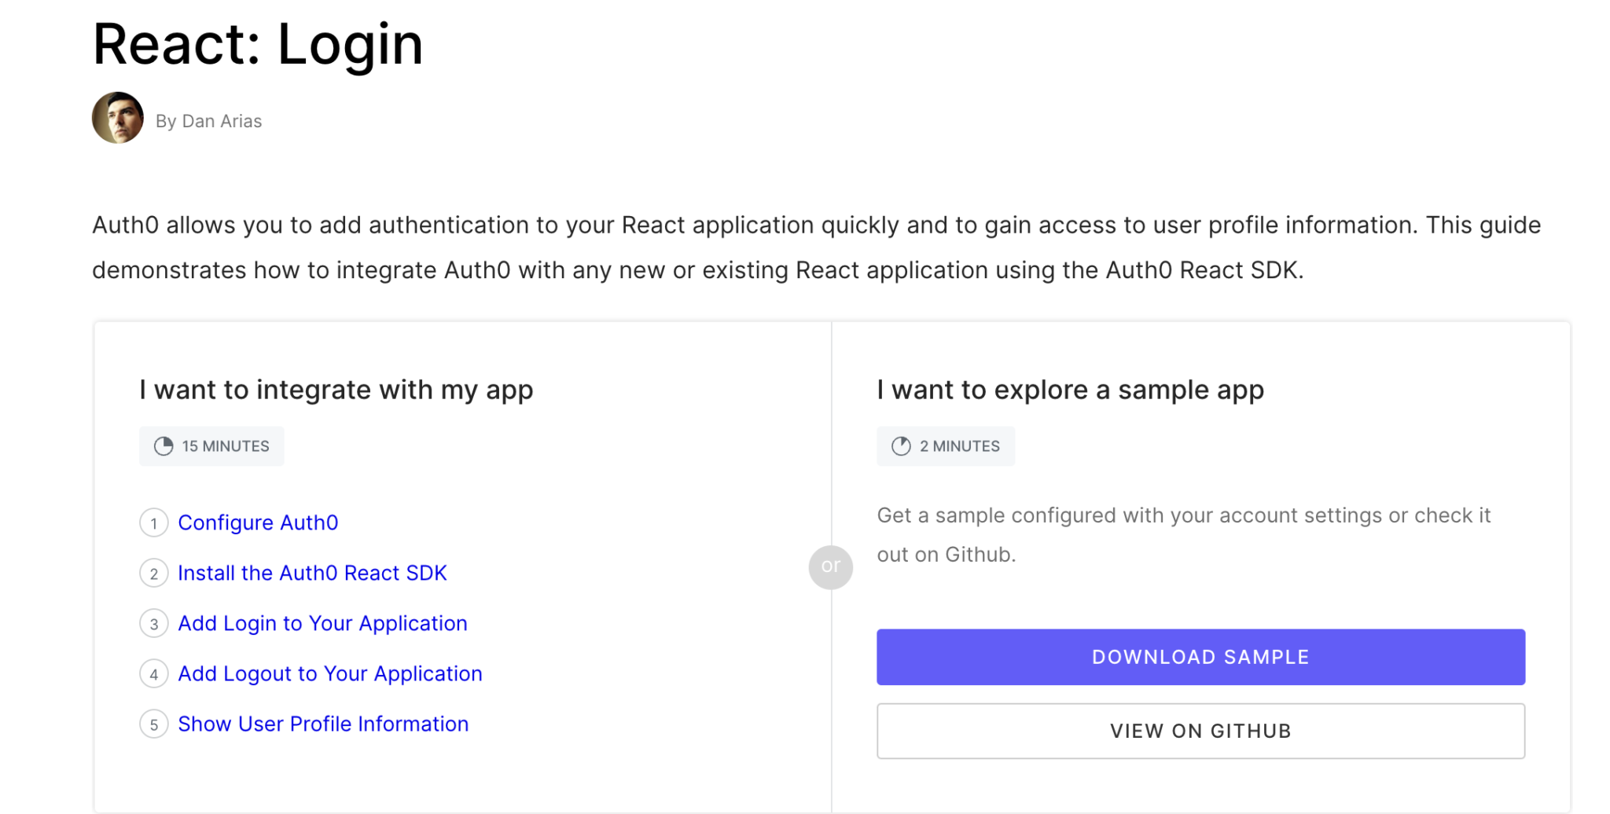The width and height of the screenshot is (1610, 814).
Task: Click the 15 MINUTES duration chip
Action: [x=211, y=445]
